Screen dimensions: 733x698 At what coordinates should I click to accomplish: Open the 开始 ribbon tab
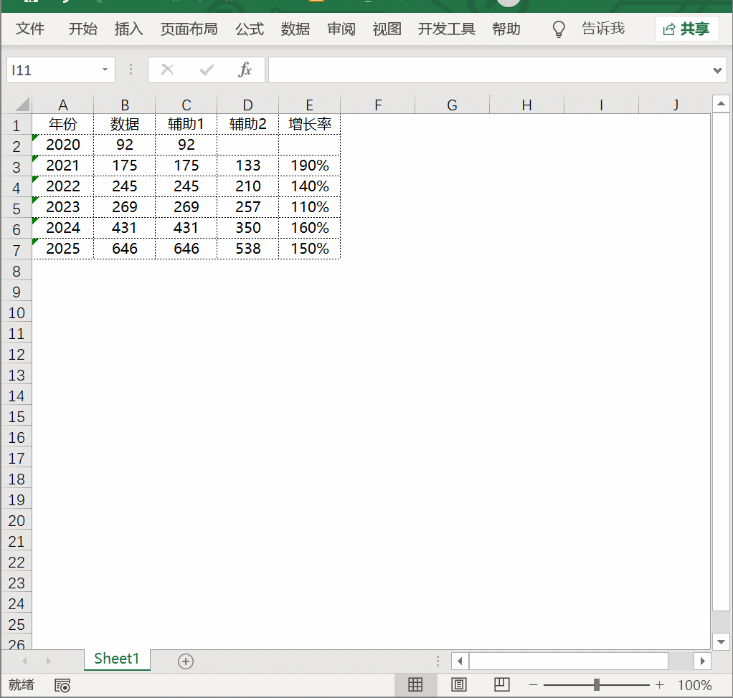82,29
